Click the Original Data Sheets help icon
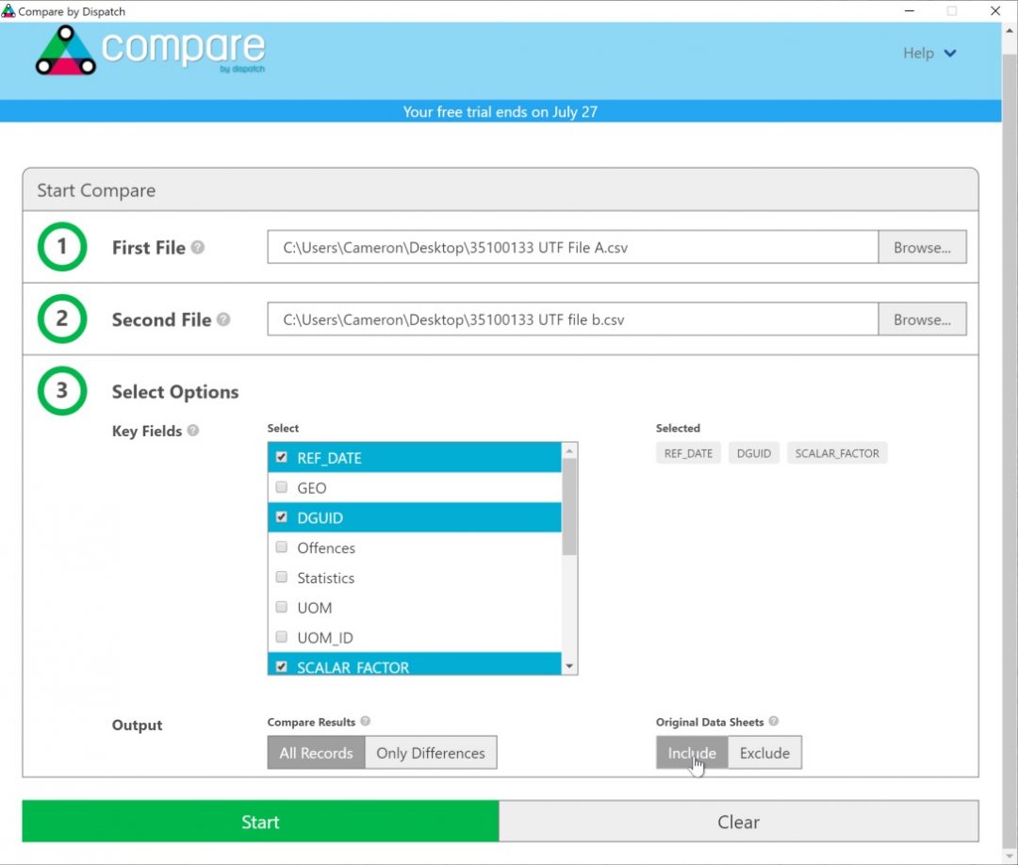This screenshot has height=865, width=1018. coord(774,722)
